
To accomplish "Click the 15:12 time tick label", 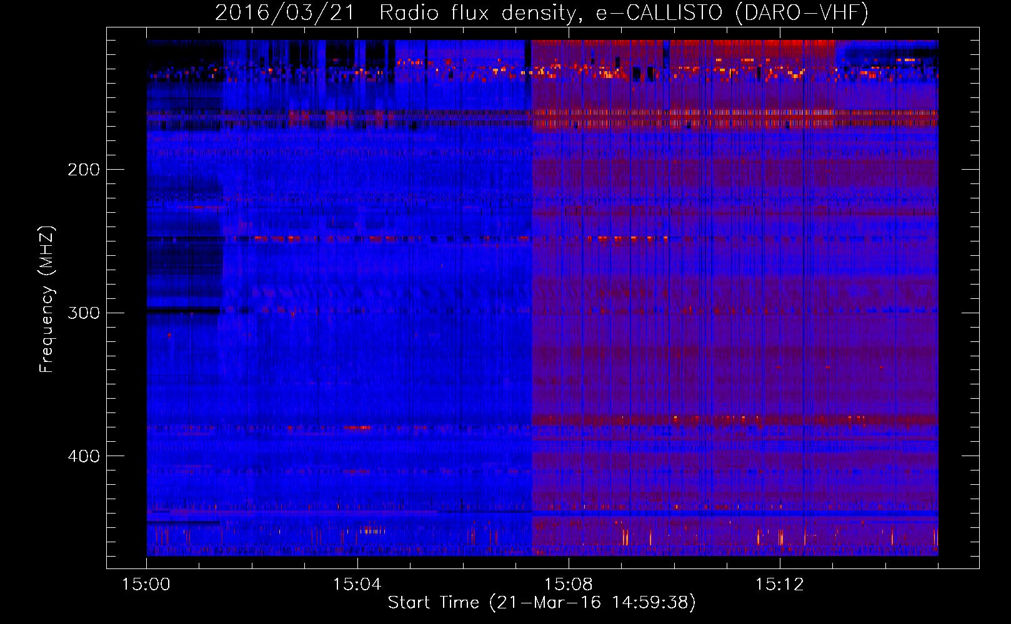I will pos(779,585).
